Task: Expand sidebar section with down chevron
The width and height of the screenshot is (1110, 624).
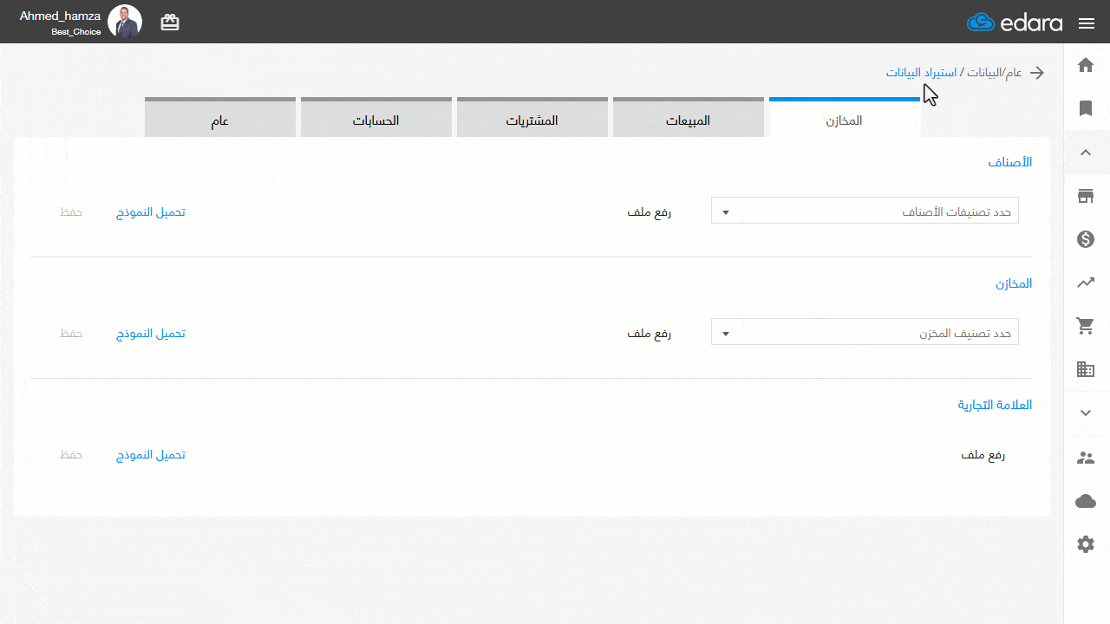Action: tap(1086, 413)
